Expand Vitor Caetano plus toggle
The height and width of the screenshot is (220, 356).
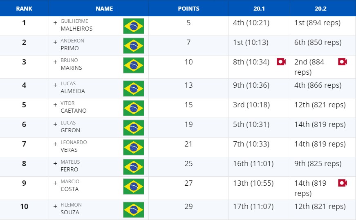point(55,104)
